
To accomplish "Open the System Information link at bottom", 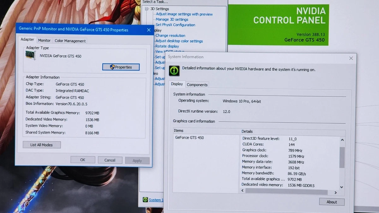I will tap(156, 200).
